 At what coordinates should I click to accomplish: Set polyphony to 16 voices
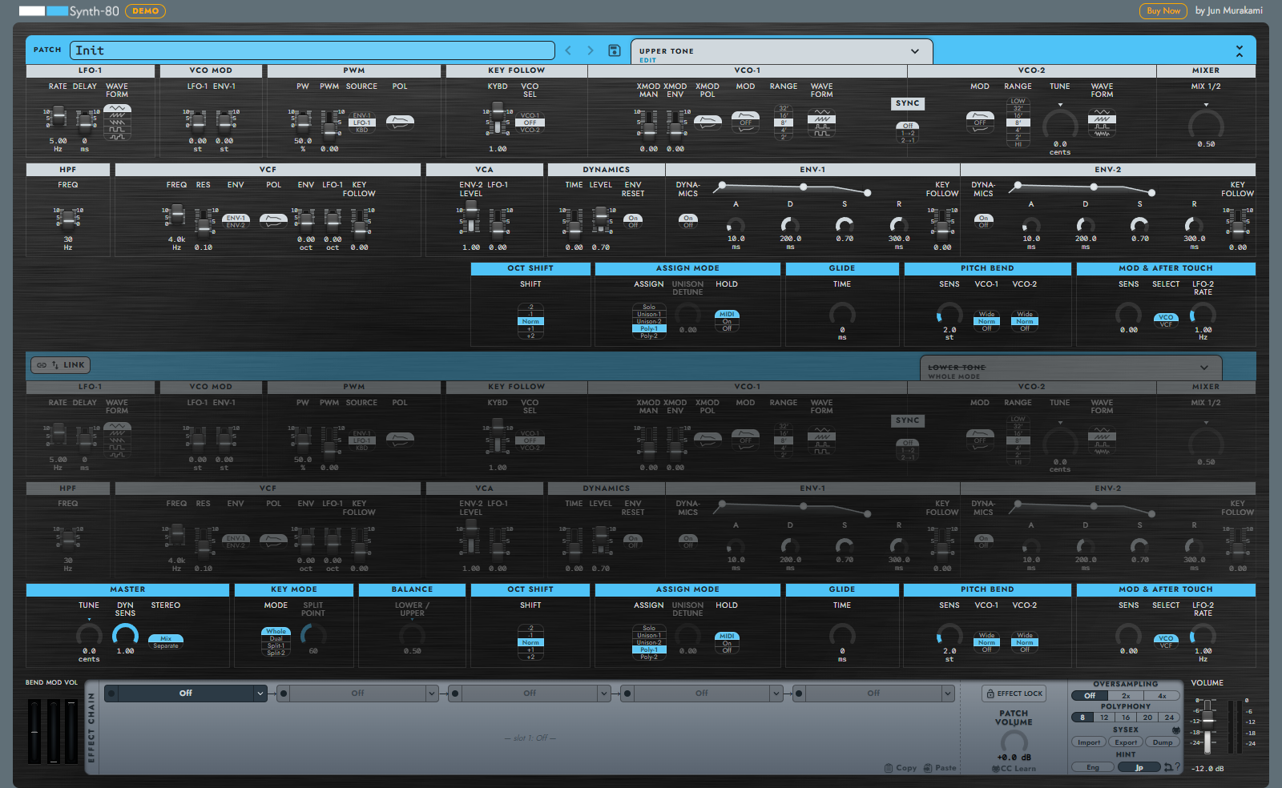coord(1126,718)
